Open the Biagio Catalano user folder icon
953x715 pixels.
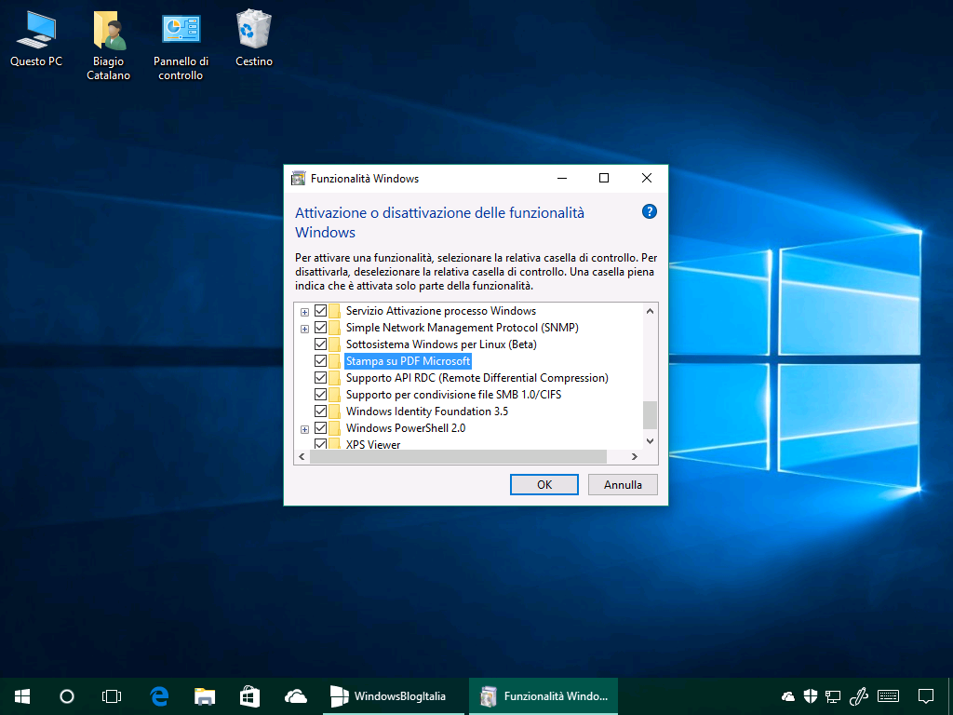tap(108, 45)
